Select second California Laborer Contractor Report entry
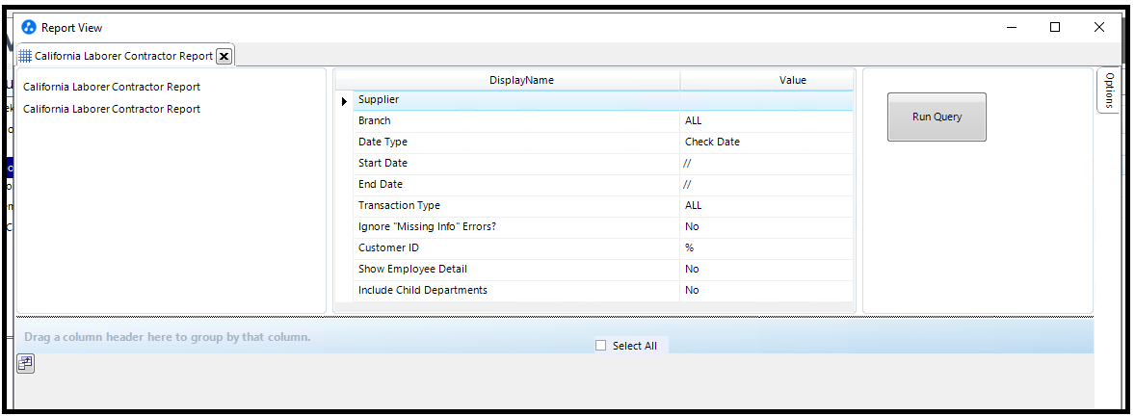This screenshot has height=416, width=1135. point(112,109)
